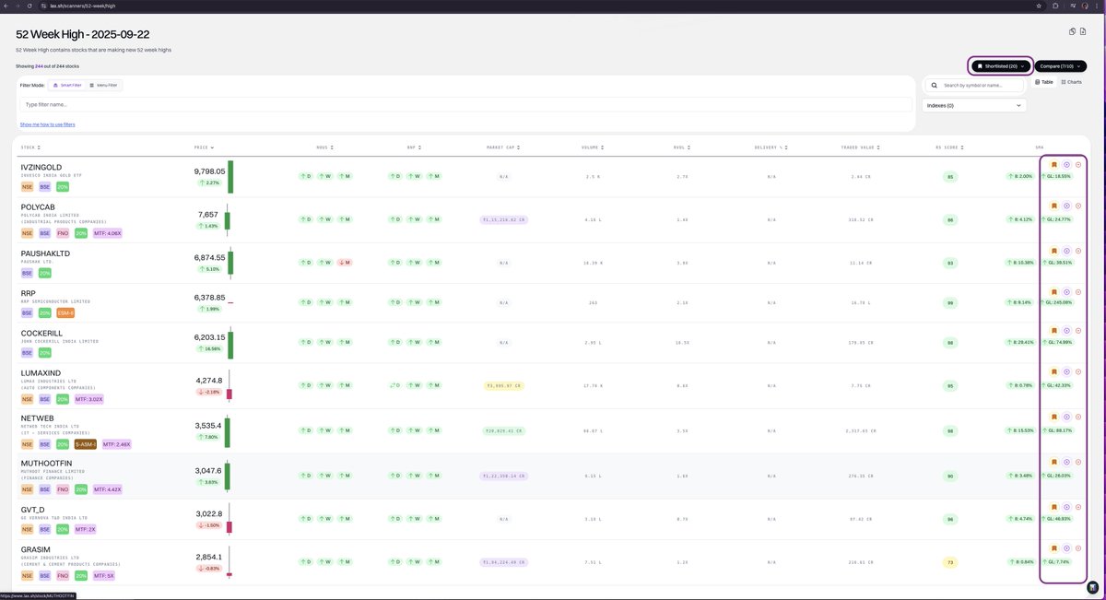The image size is (1106, 600).
Task: Click red remove icon for MUTHOOTFIN
Action: (x=1078, y=462)
